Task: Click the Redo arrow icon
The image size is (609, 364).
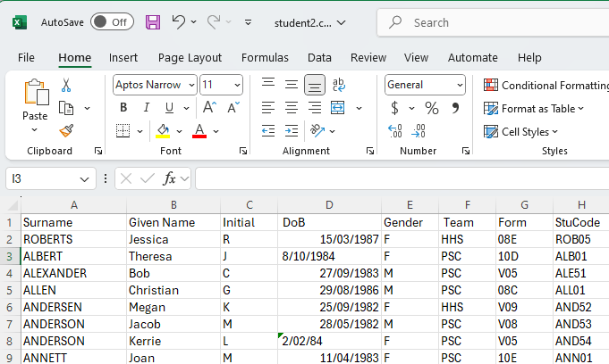Action: click(x=214, y=22)
